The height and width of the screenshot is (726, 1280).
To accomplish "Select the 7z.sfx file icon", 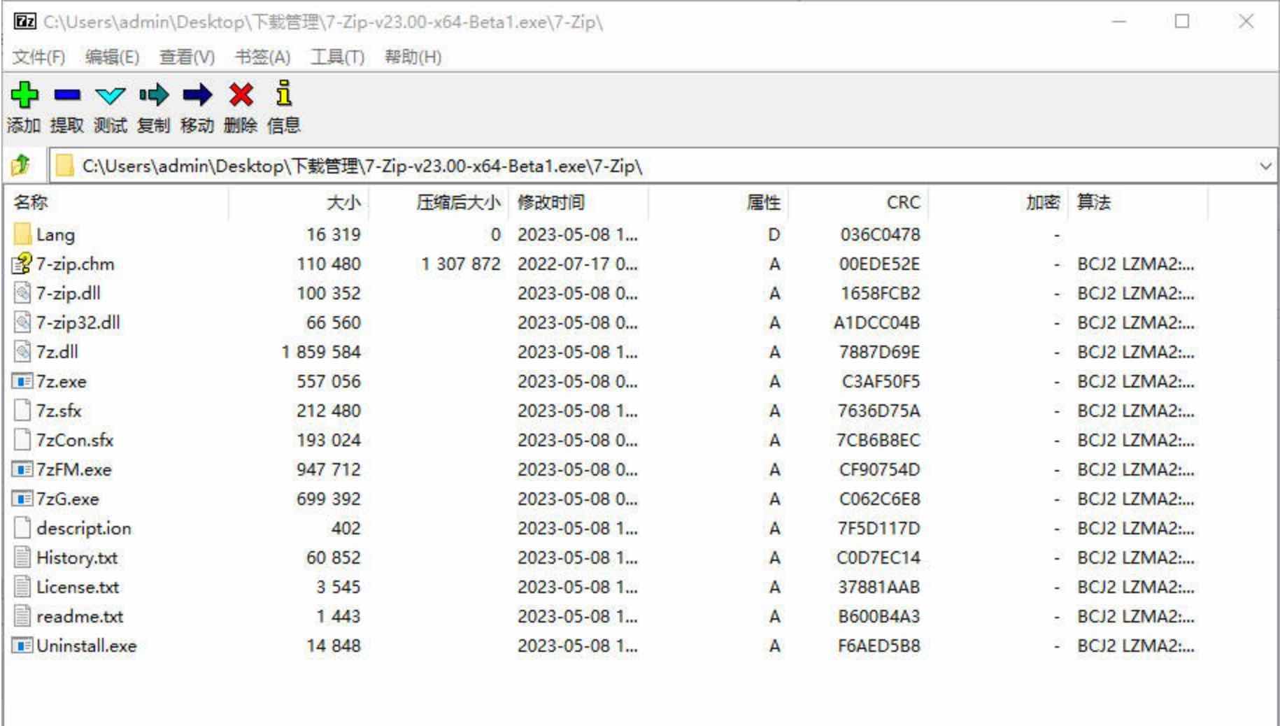I will pyautogui.click(x=22, y=411).
